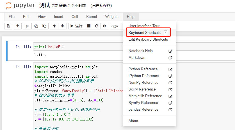
Task: Click external link icon beside NumPy Reference
Action: pos(170,83)
